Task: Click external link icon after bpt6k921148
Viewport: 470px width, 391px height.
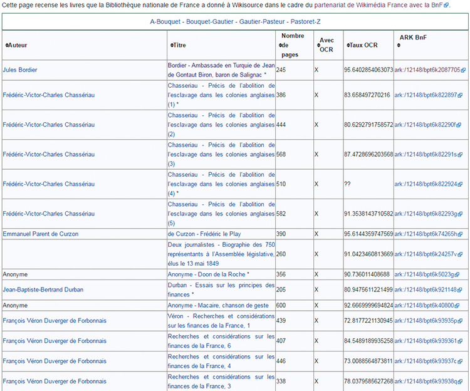Action: pos(460,289)
